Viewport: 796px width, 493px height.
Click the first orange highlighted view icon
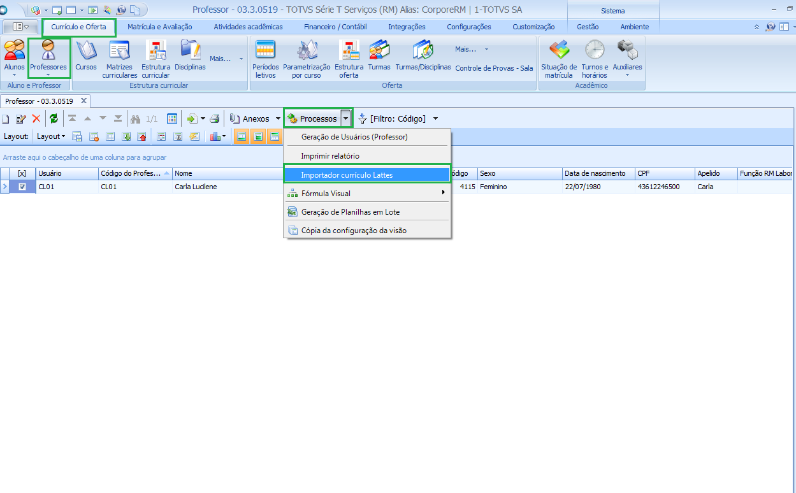pyautogui.click(x=242, y=136)
